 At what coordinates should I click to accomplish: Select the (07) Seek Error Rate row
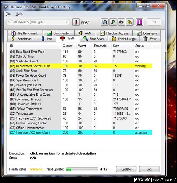[81, 71]
